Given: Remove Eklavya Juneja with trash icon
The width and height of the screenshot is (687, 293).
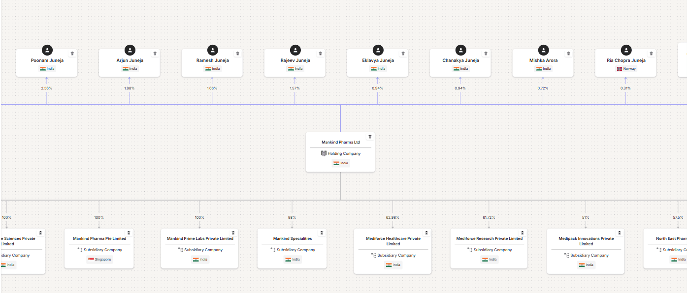Looking at the screenshot, I should pos(403,54).
